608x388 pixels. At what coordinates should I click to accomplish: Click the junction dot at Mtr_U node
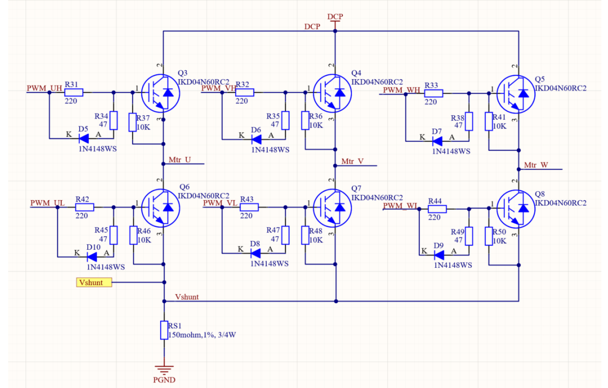tap(163, 164)
